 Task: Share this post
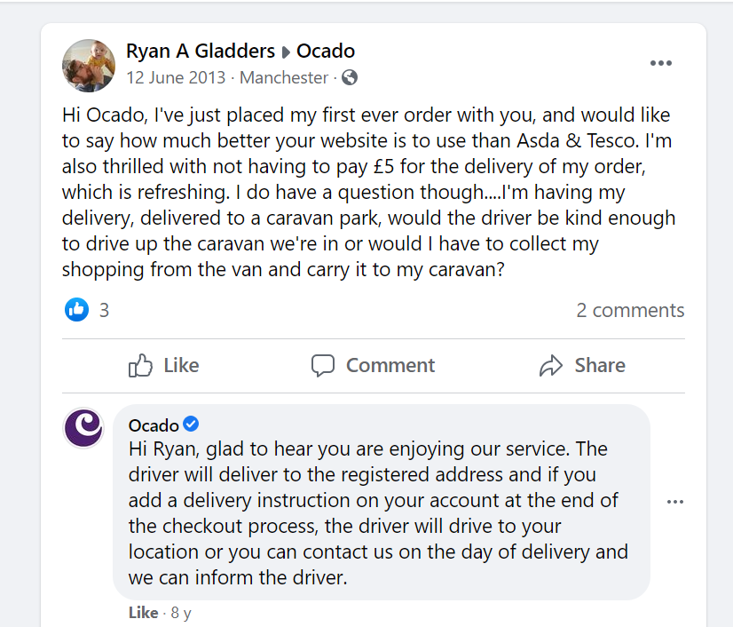coord(582,365)
